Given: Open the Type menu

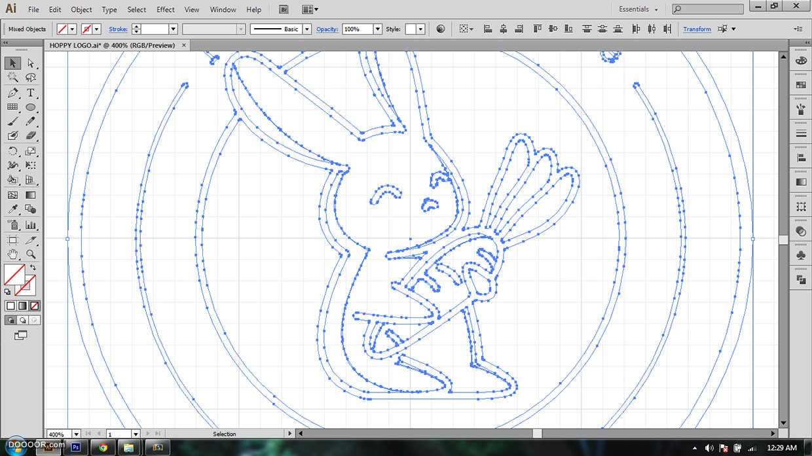Looking at the screenshot, I should (x=109, y=10).
